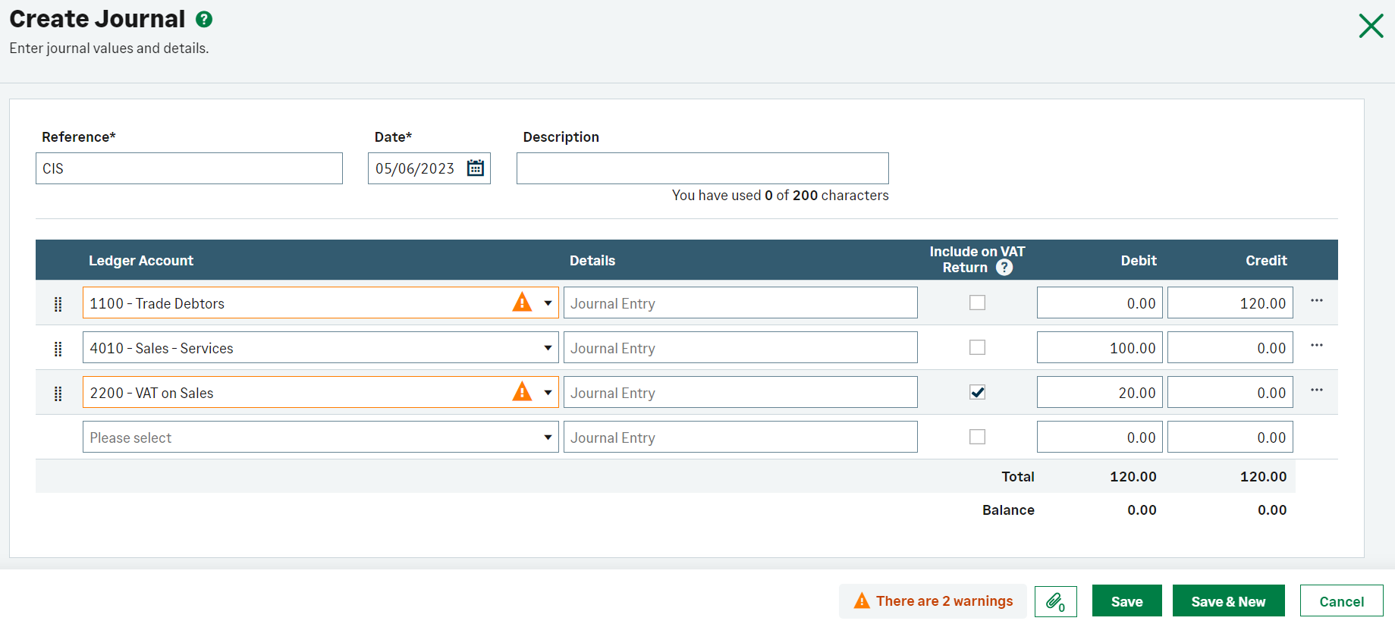Click Credit field of Sales - Services row
The image size is (1395, 624).
[x=1230, y=348]
